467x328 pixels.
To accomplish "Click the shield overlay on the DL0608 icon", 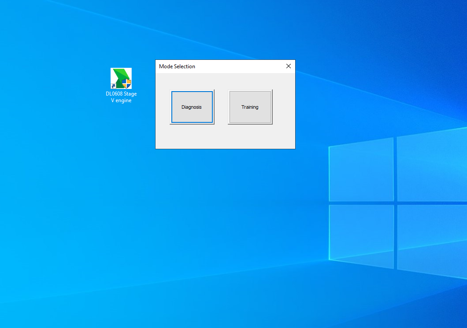I will (126, 83).
